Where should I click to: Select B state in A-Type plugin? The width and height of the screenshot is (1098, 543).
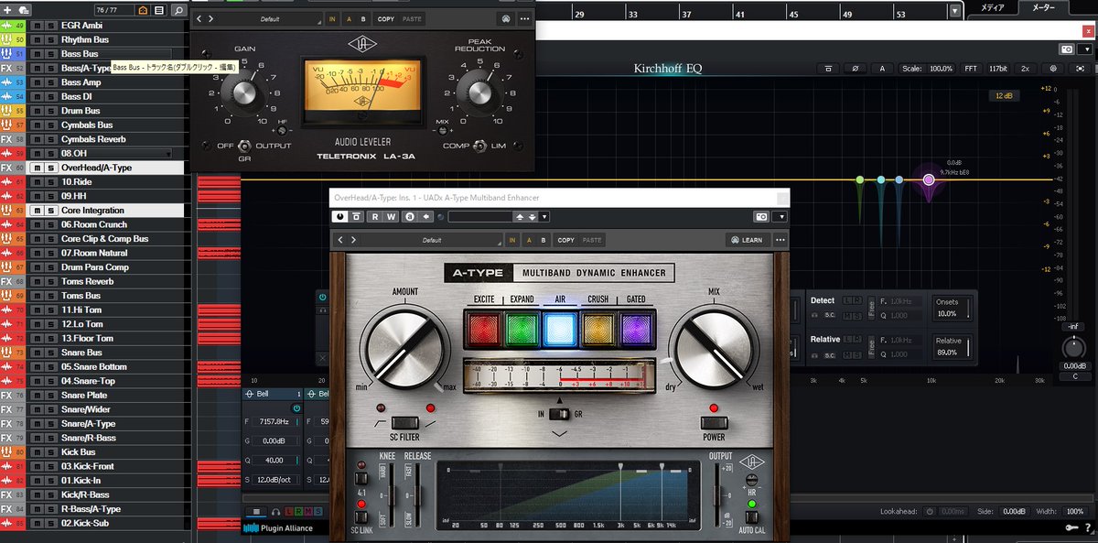(543, 240)
